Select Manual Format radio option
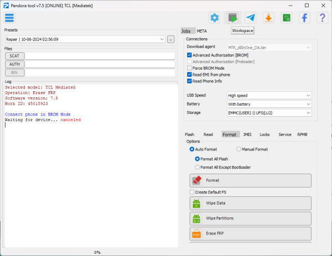This screenshot has height=256, width=332. pos(238,149)
